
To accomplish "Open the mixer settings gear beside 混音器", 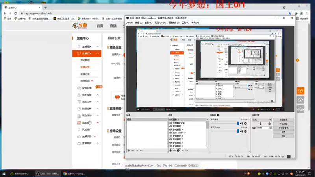I will coord(218,115).
